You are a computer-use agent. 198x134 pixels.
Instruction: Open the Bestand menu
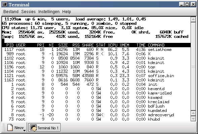(11, 12)
